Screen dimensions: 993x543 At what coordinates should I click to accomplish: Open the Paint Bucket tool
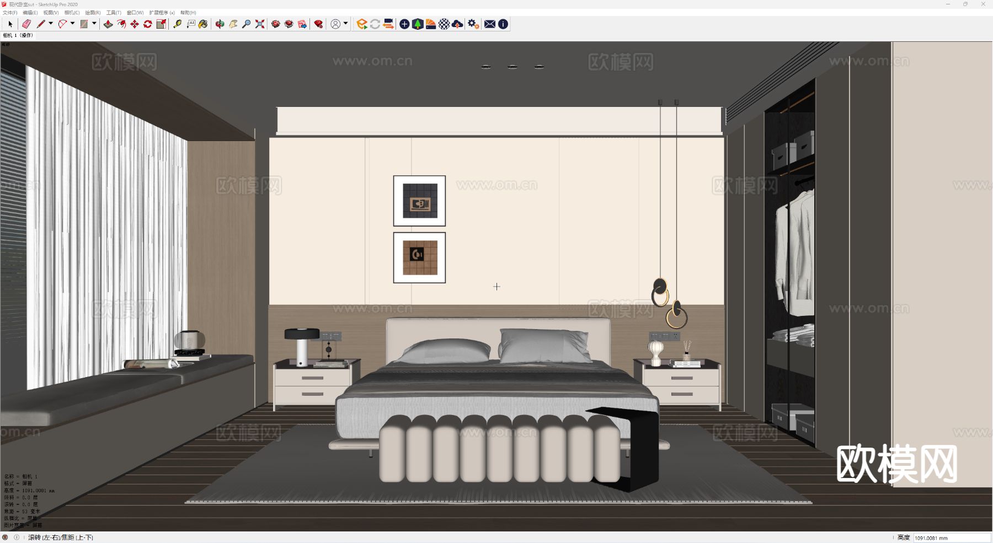204,24
